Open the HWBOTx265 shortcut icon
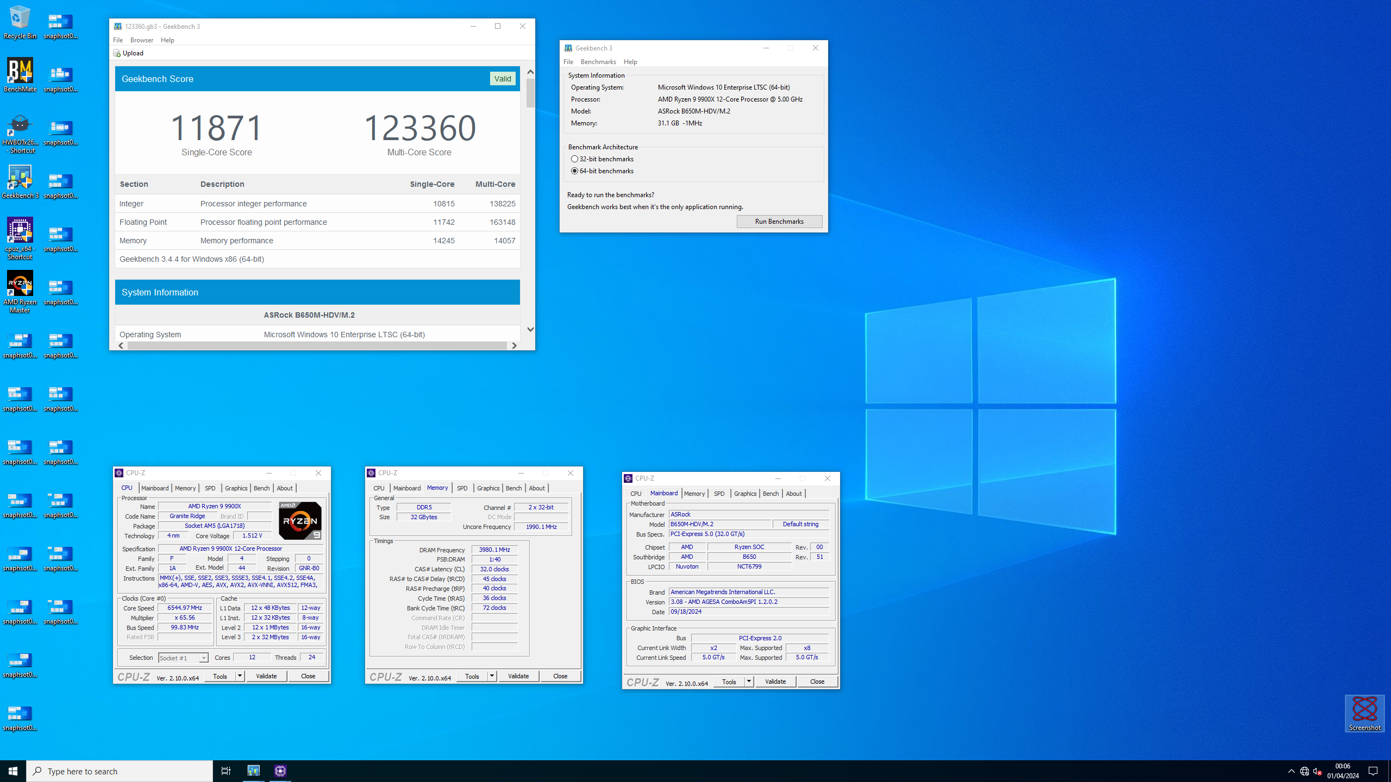 point(20,133)
